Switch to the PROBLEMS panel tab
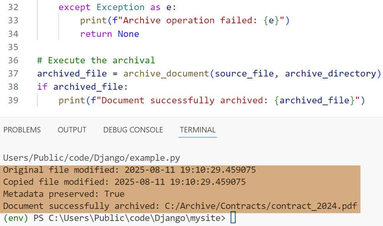This screenshot has width=383, height=226. point(22,130)
